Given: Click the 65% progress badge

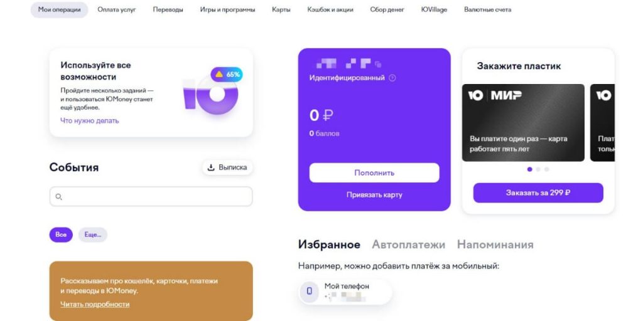Looking at the screenshot, I should [227, 75].
